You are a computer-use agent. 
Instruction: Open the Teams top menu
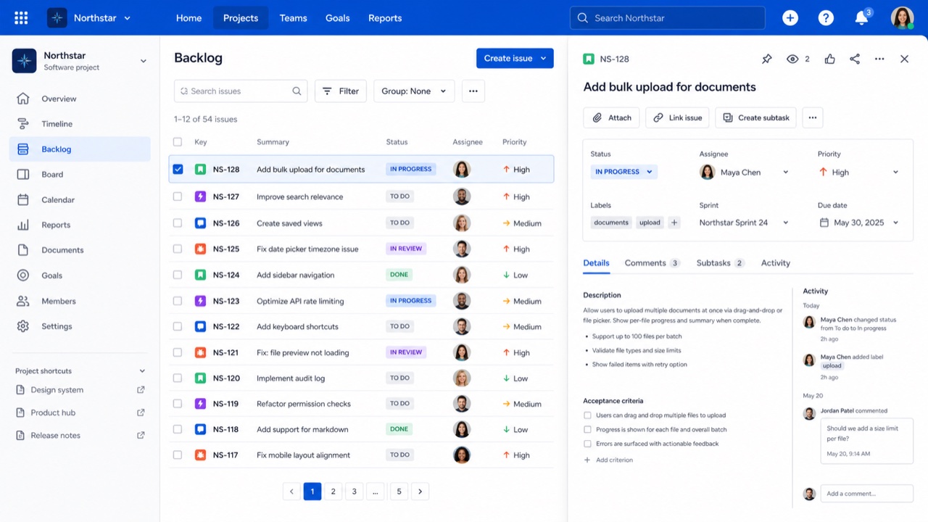(293, 18)
